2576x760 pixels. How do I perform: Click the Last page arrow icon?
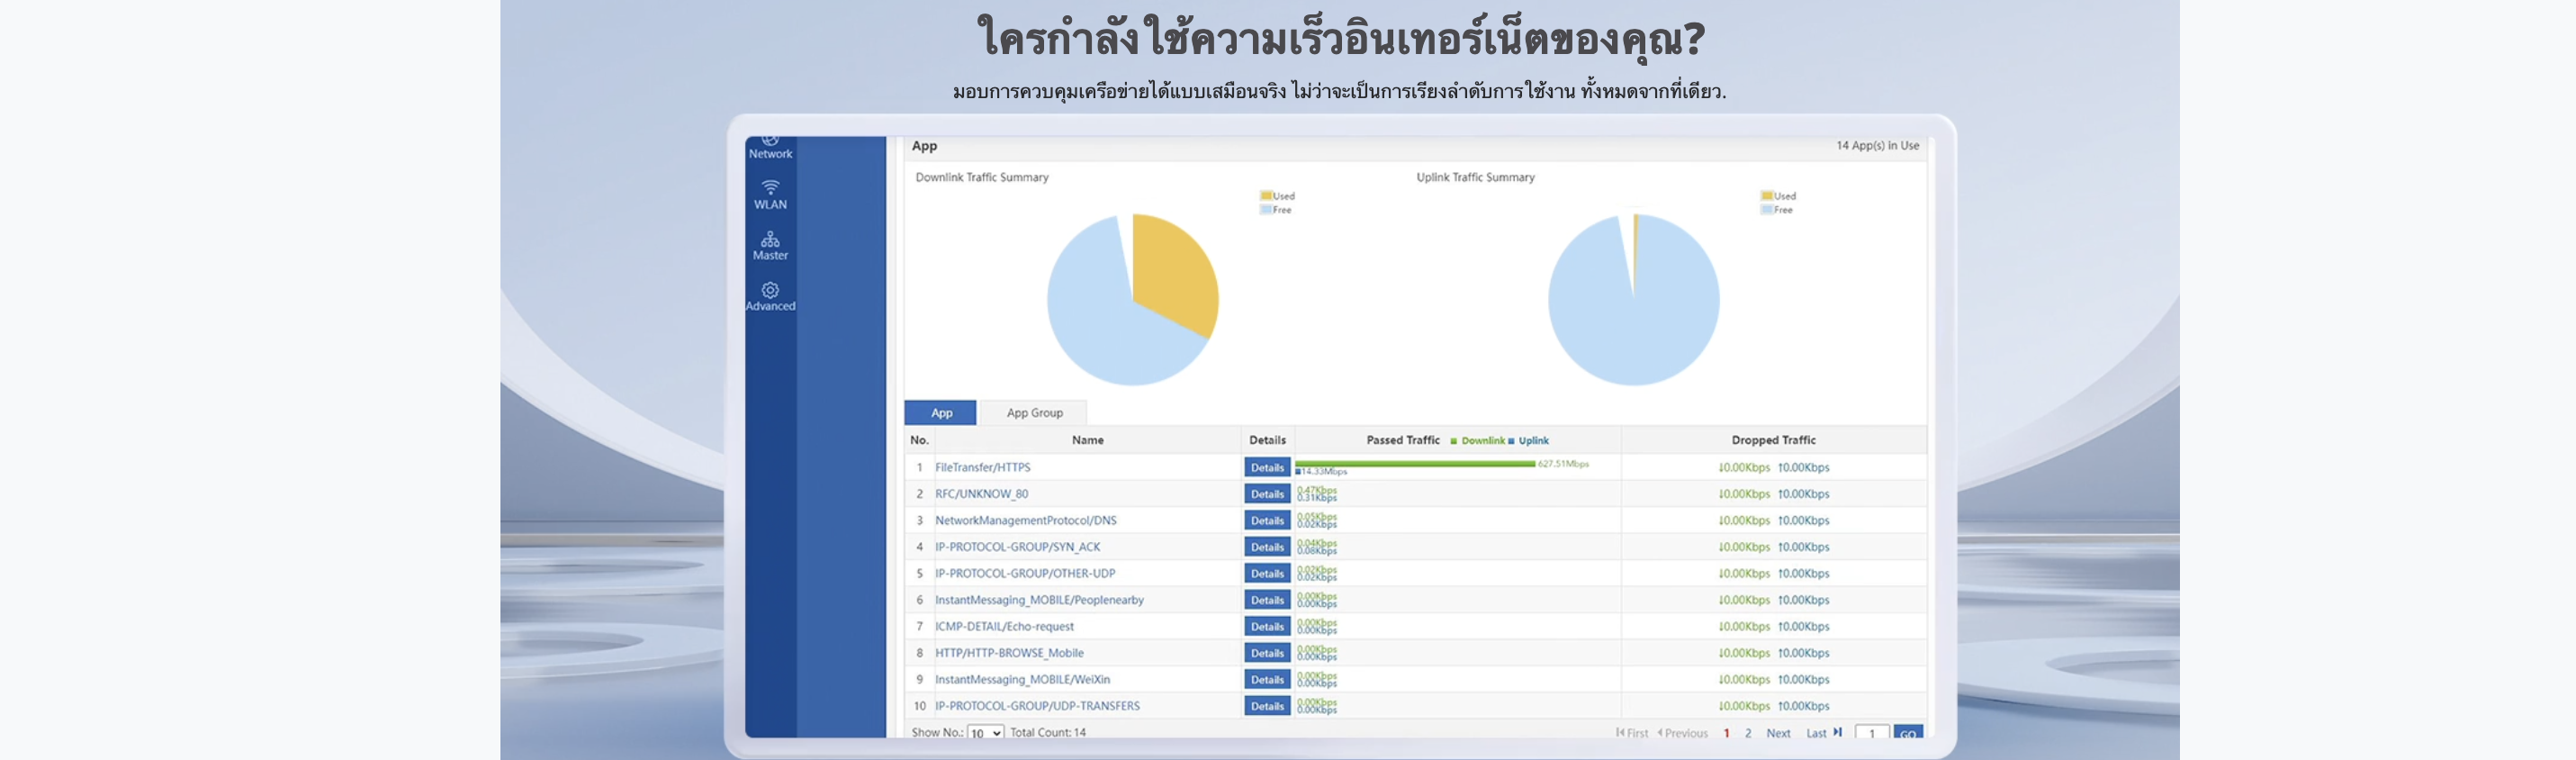[1837, 733]
